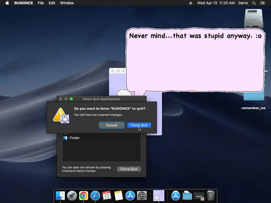Open the Trash in the Dock
271x203 pixels.
[211, 195]
